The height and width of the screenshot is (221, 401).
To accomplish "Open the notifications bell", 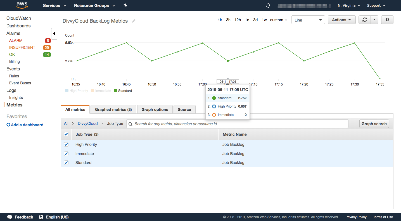I will click(x=268, y=6).
